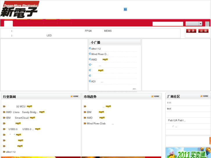Open the test post in 厂商社区
This screenshot has height=158, width=211.
point(169,109)
